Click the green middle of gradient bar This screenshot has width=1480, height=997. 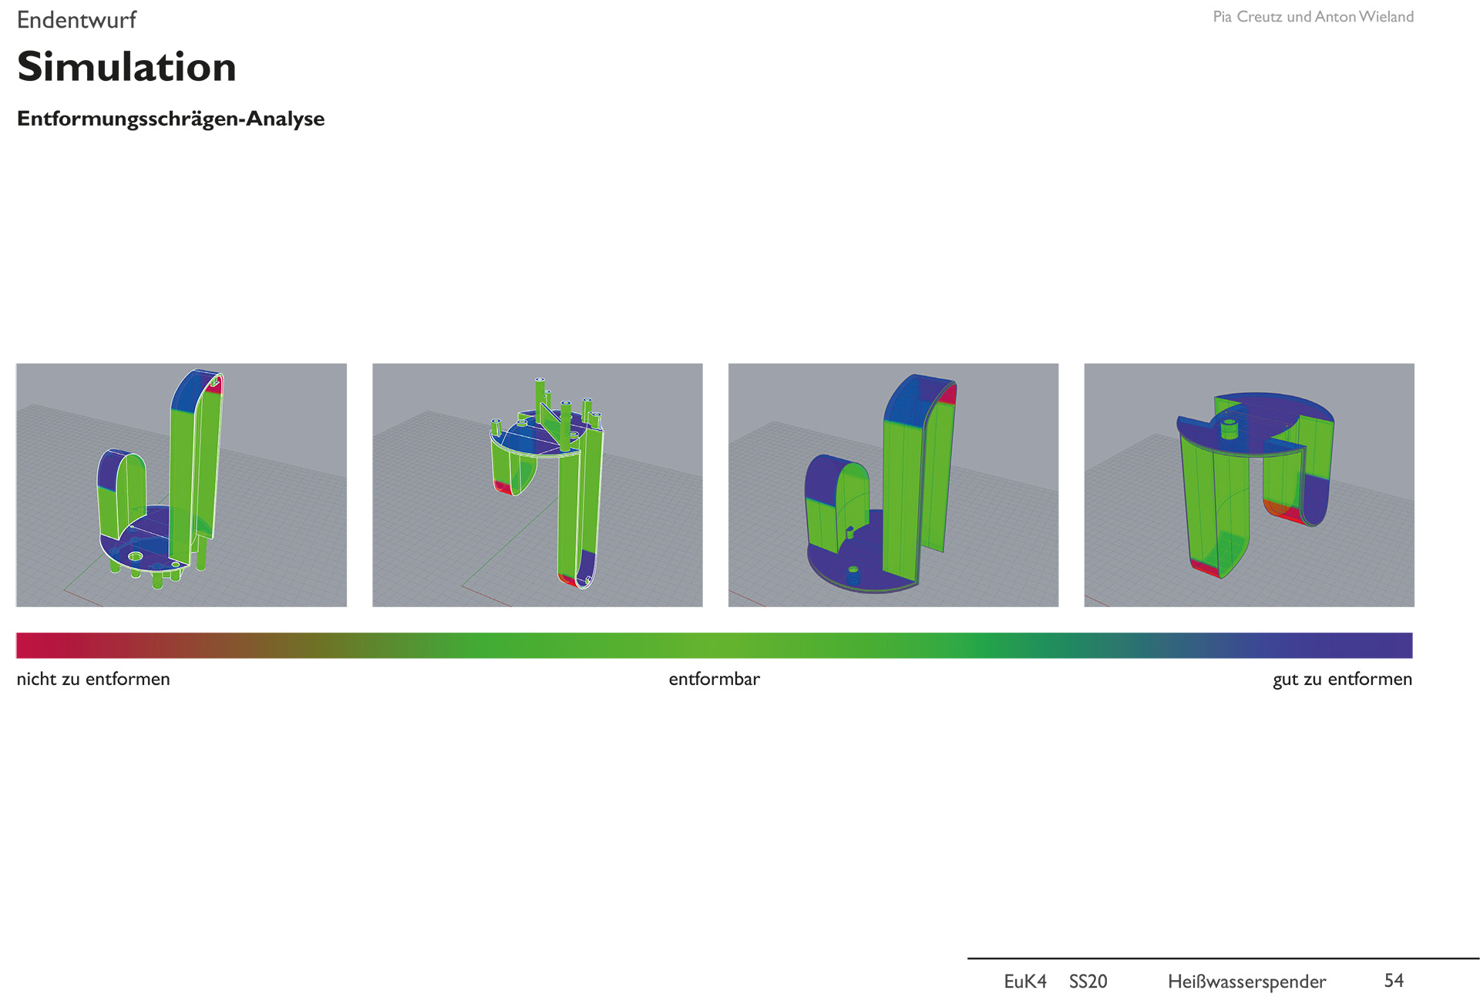[714, 645]
